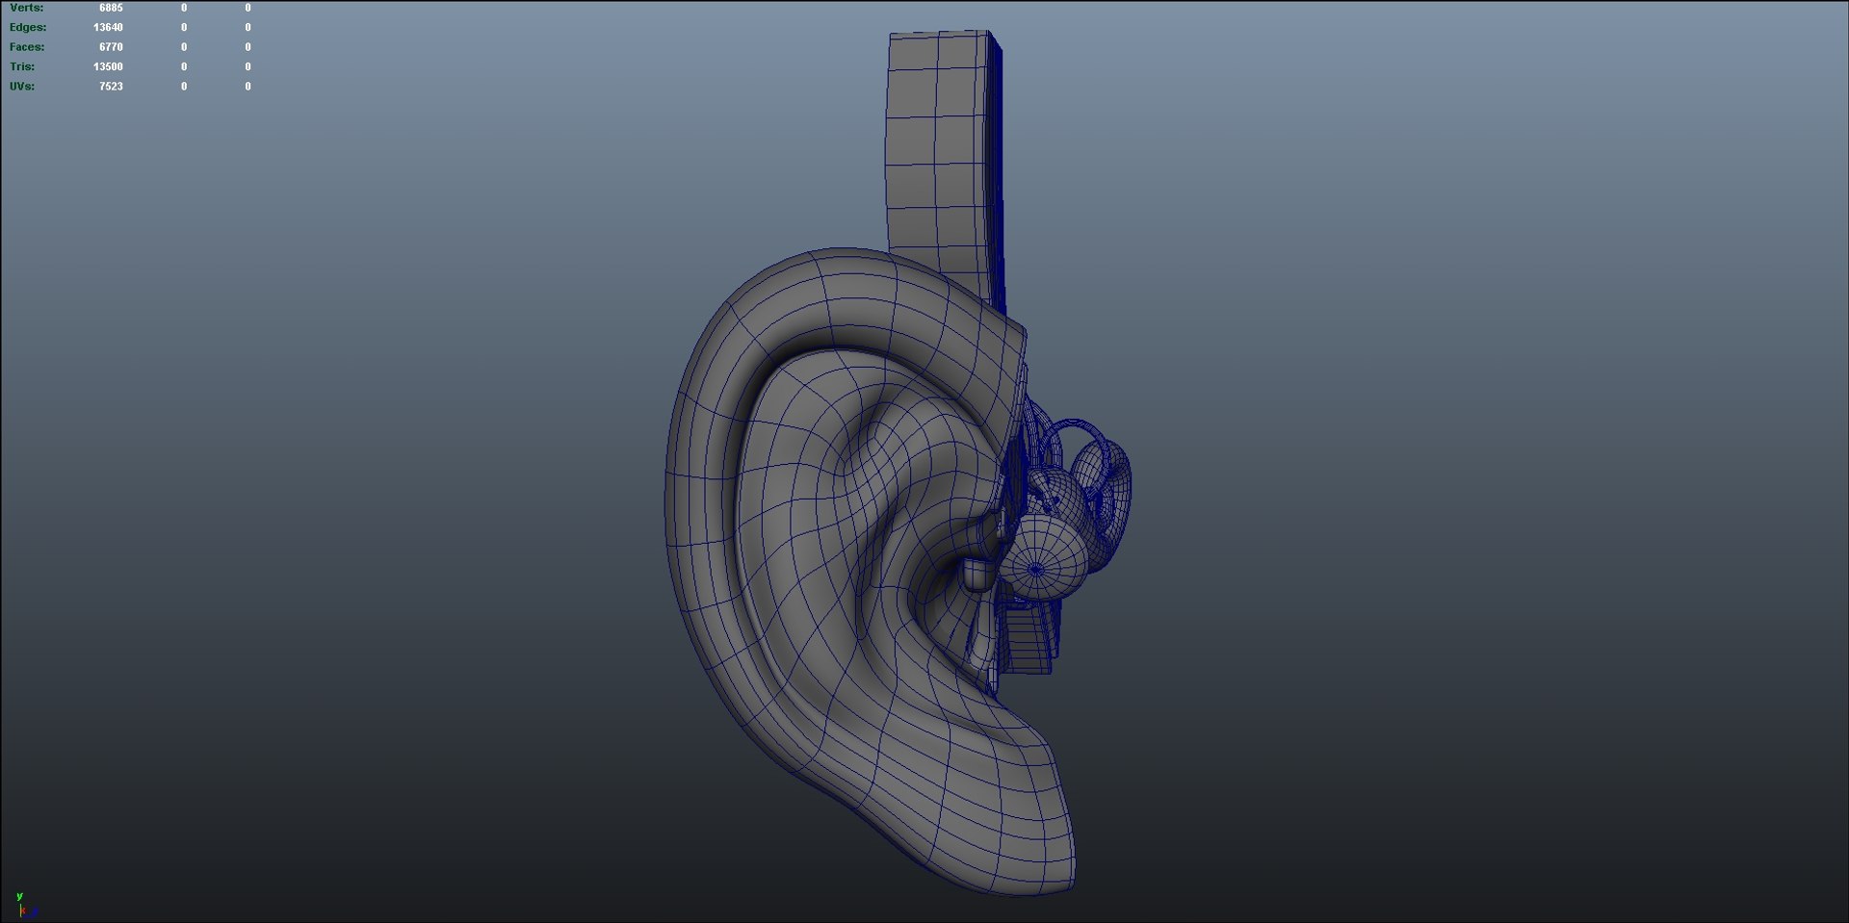Select the UV count value 7523
The width and height of the screenshot is (1849, 923).
tap(111, 87)
